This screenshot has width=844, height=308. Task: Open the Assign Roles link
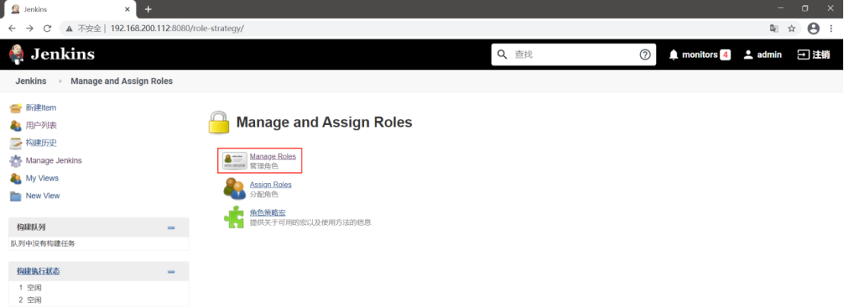pos(270,184)
